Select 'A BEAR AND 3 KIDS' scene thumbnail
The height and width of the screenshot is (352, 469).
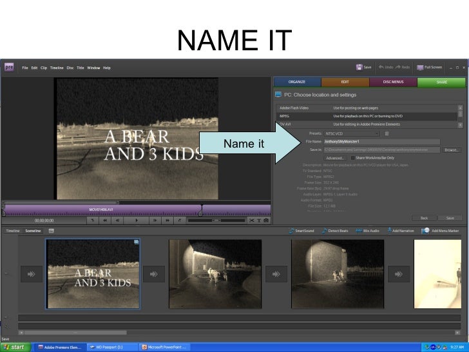point(93,274)
